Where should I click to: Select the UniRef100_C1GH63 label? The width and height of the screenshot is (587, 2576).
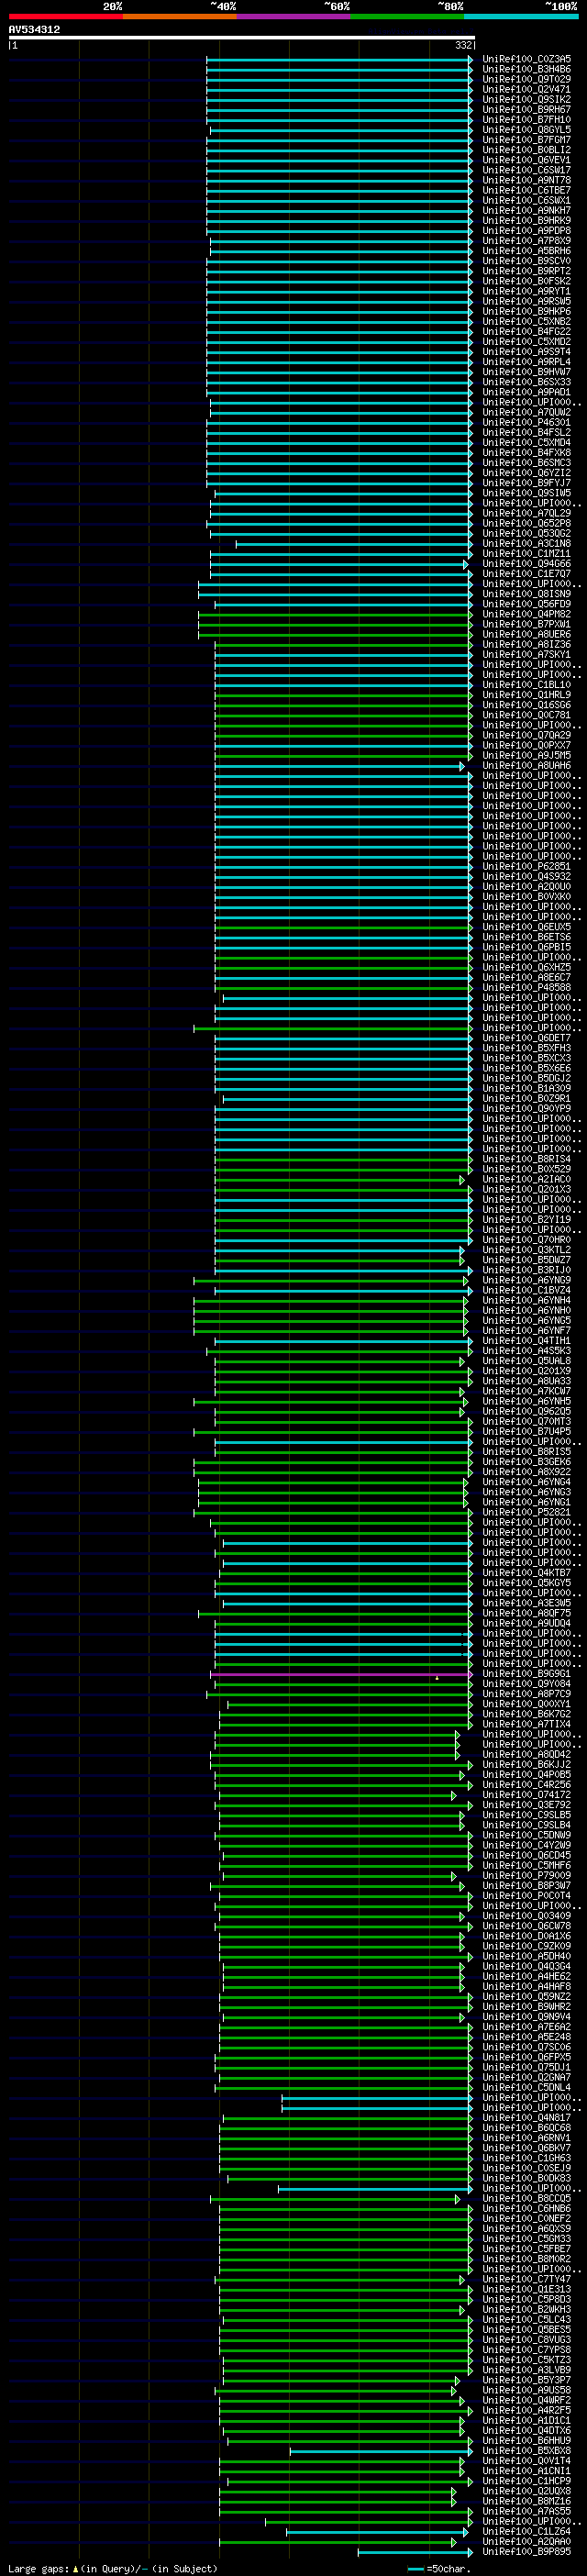coord(527,2158)
